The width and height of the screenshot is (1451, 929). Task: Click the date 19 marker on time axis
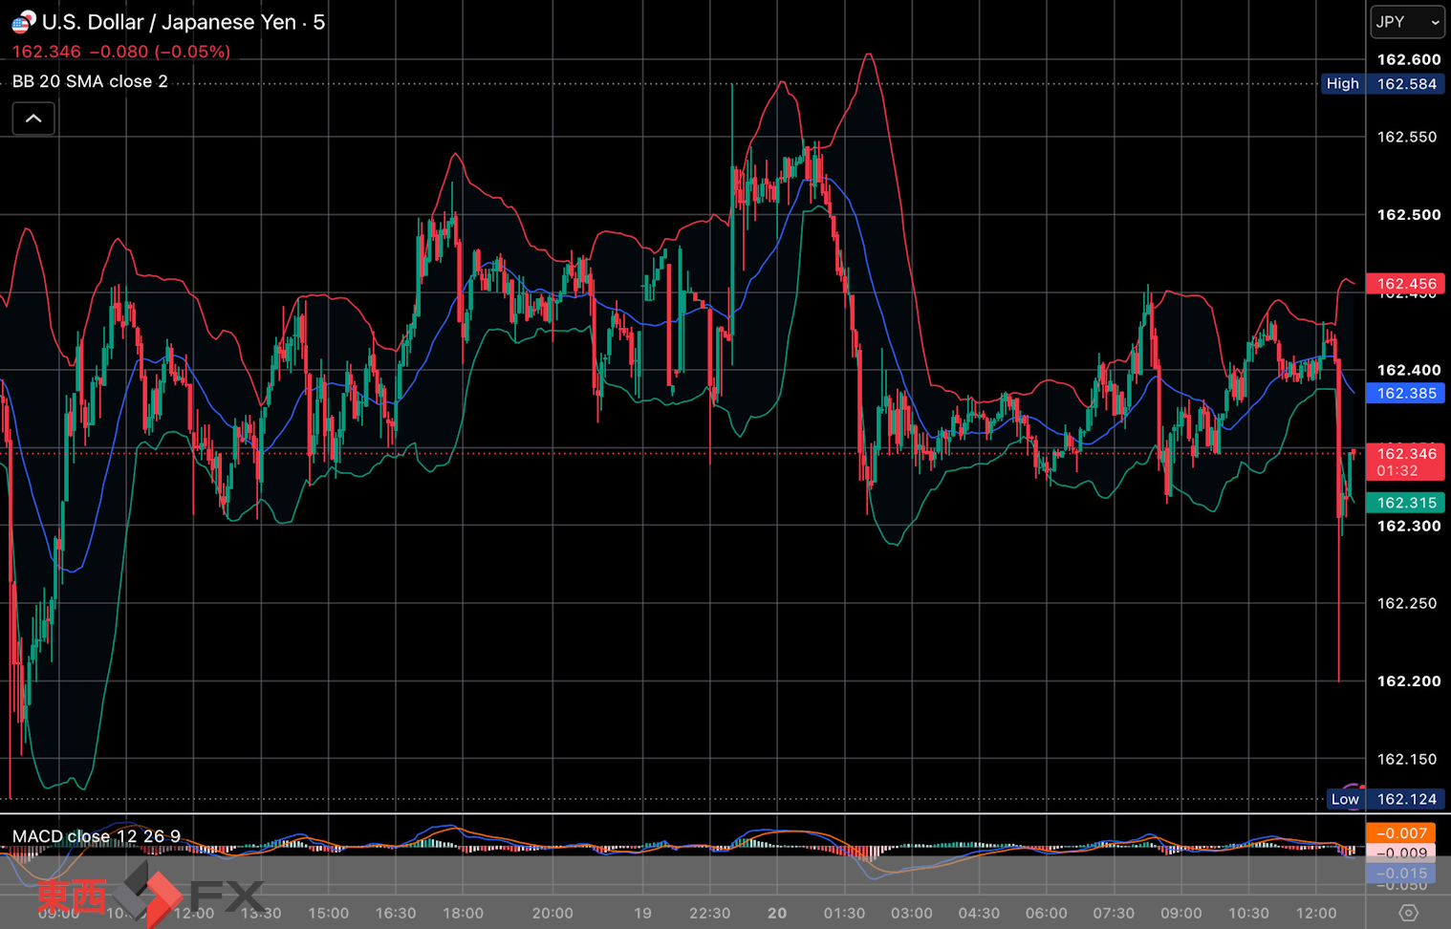pyautogui.click(x=642, y=913)
